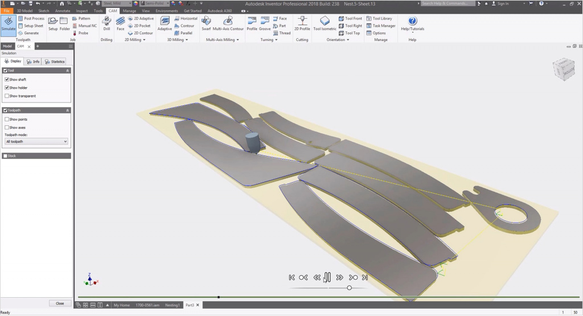This screenshot has width=583, height=316.
Task: Select the Drill tool
Action: tap(106, 23)
